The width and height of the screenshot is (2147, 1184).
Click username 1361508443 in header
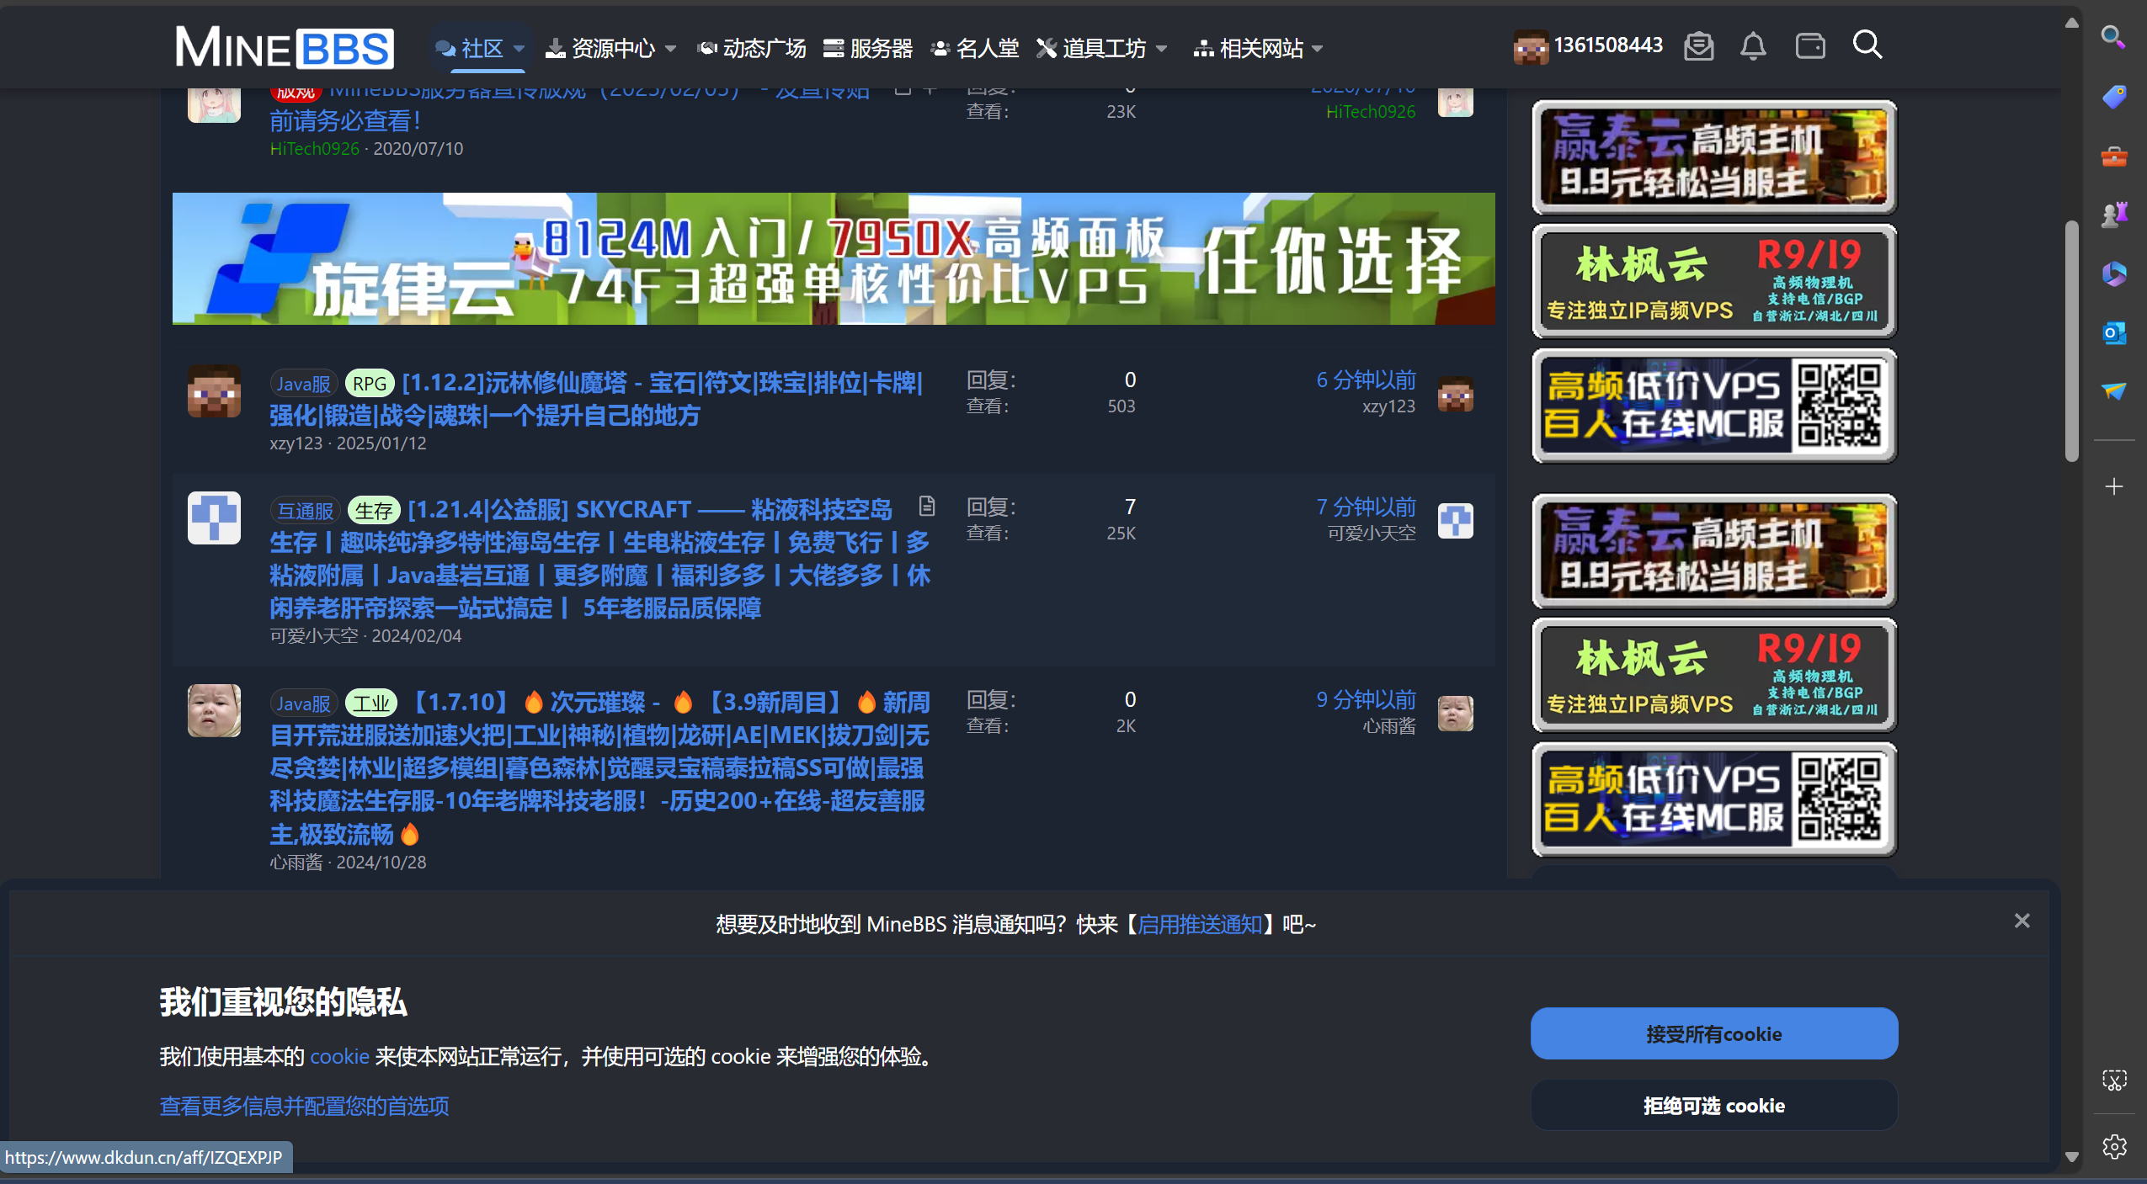pos(1608,45)
